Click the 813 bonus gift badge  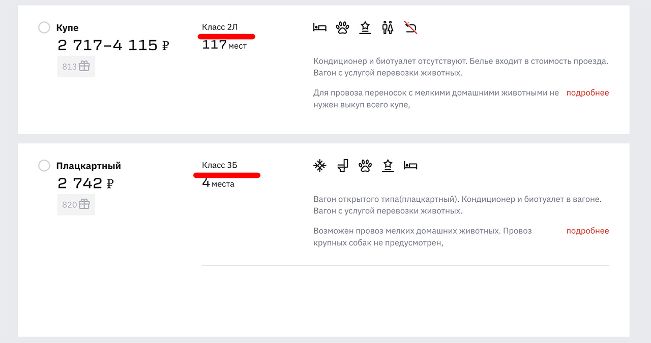(x=76, y=67)
